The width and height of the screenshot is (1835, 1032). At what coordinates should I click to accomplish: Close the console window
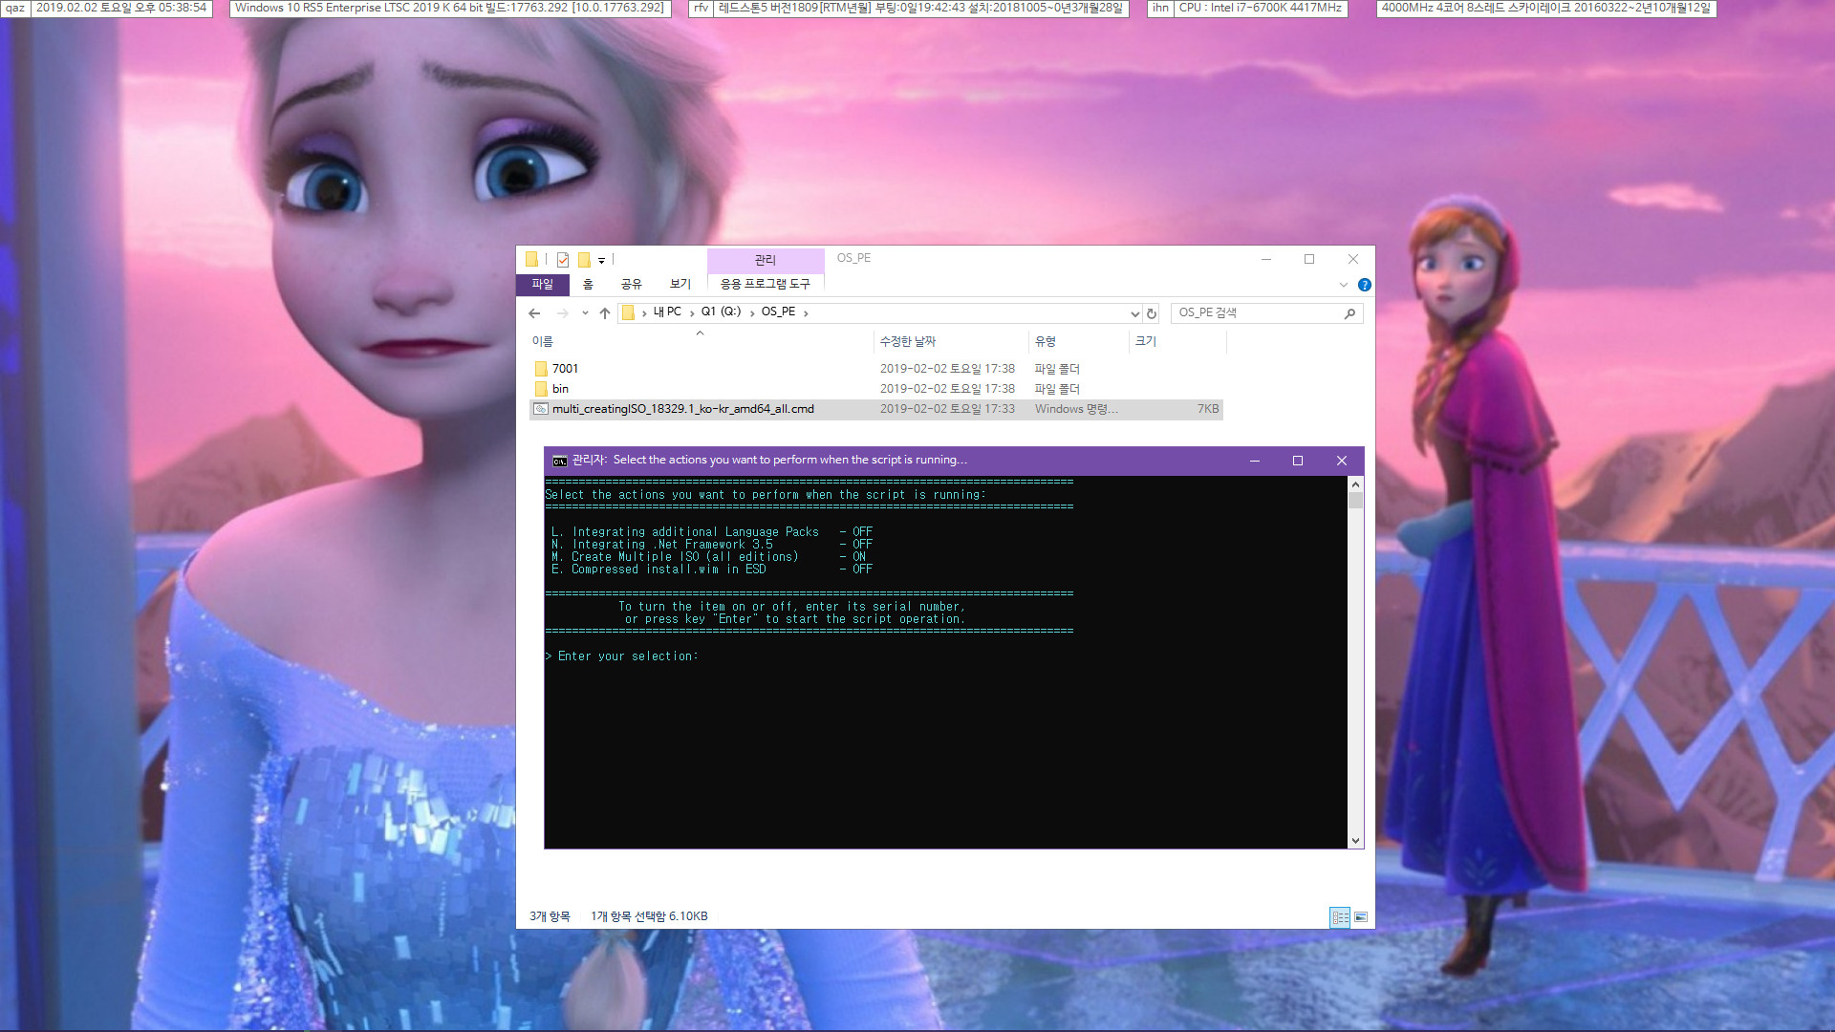pyautogui.click(x=1342, y=461)
